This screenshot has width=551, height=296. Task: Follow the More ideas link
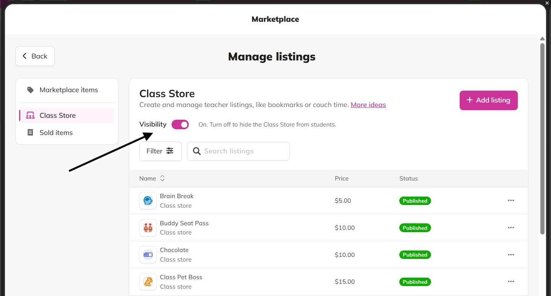(368, 105)
